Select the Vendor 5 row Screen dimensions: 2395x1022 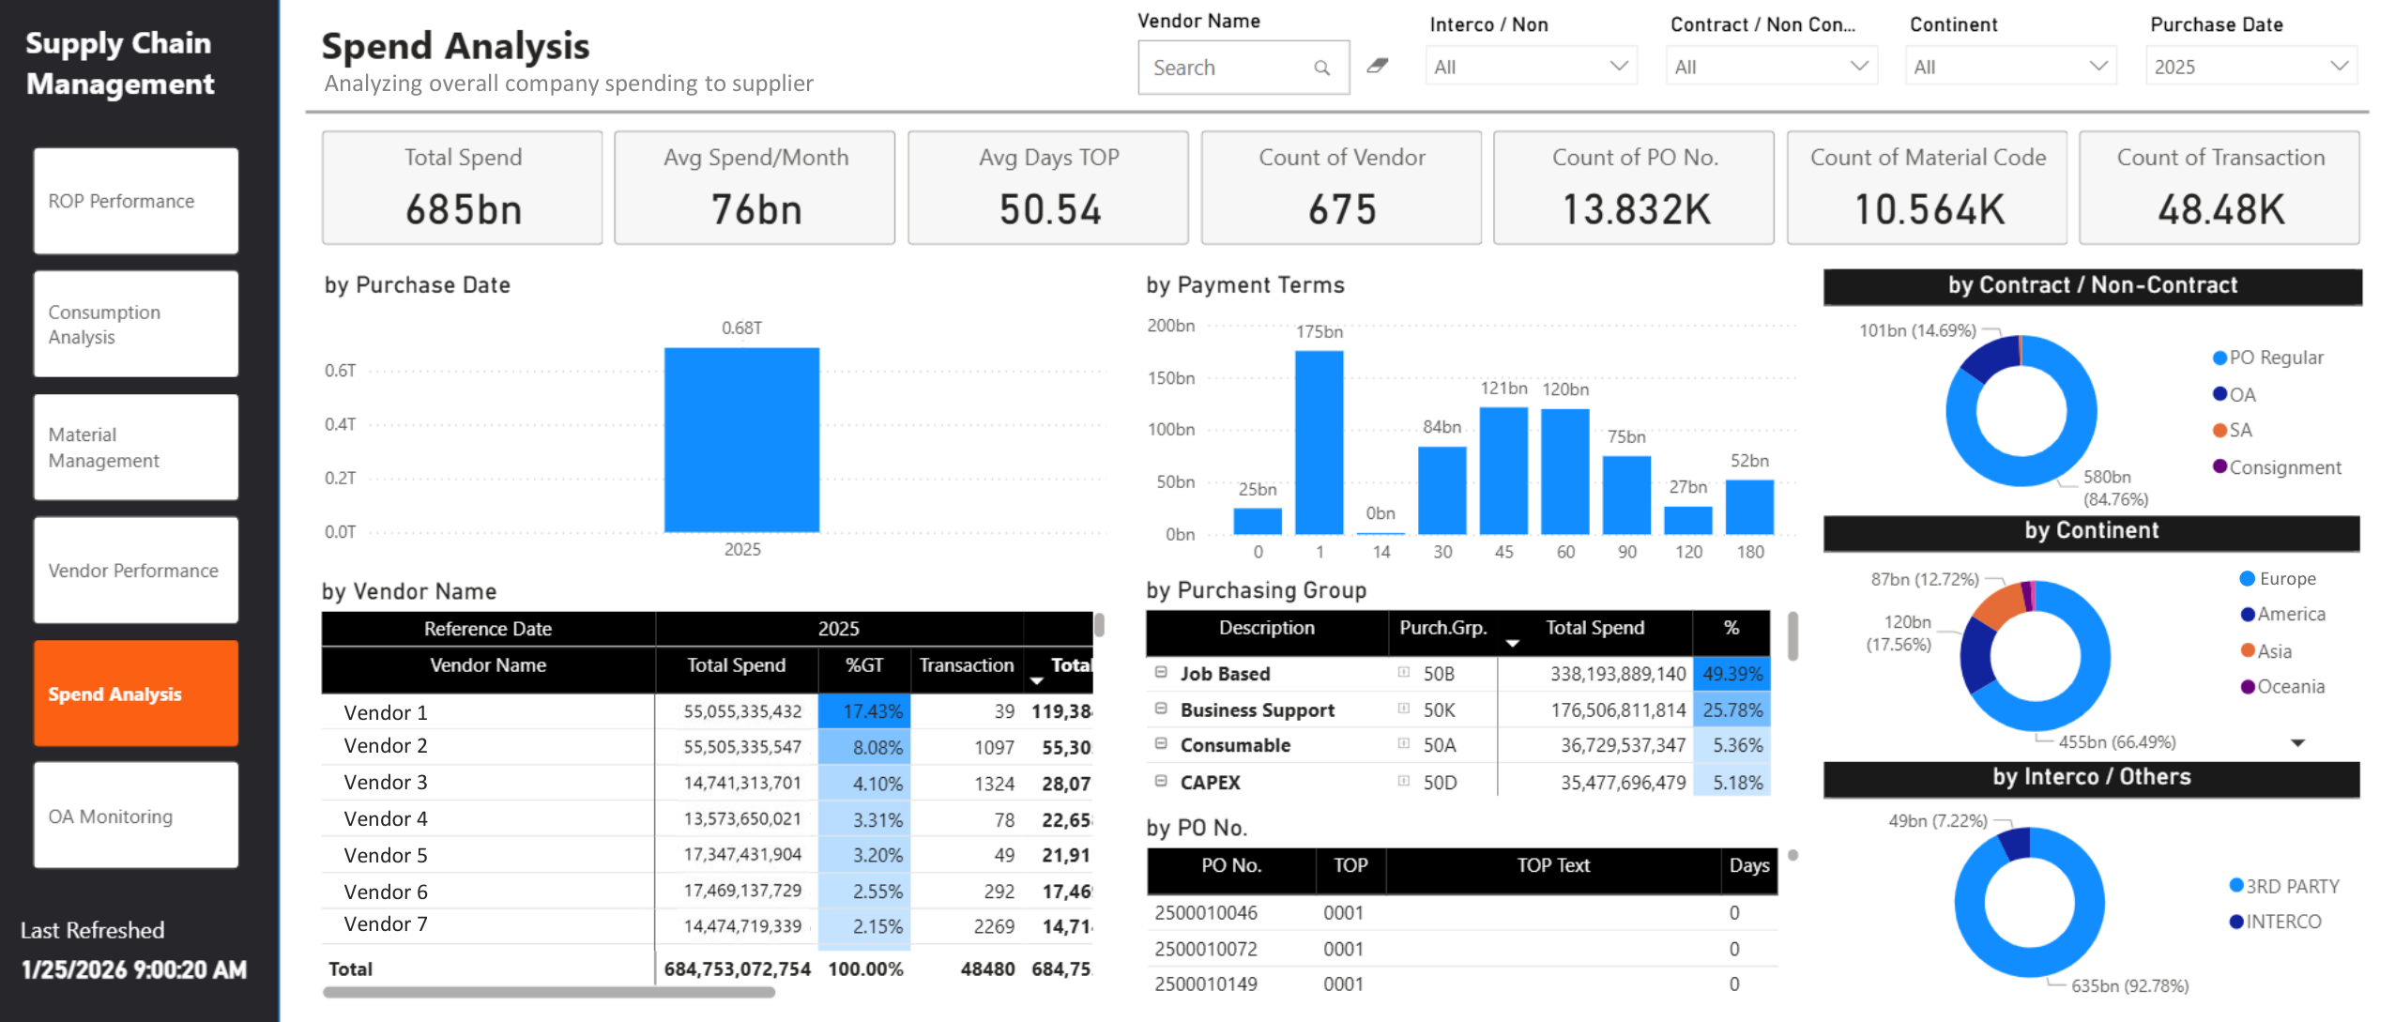tap(707, 855)
